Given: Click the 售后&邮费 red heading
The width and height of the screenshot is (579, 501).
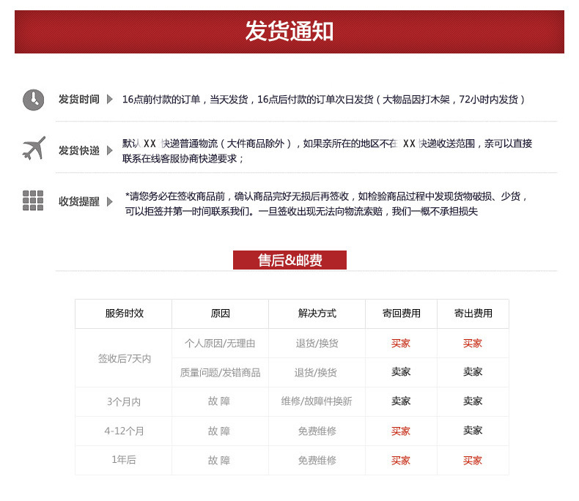Looking at the screenshot, I should click(x=290, y=260).
